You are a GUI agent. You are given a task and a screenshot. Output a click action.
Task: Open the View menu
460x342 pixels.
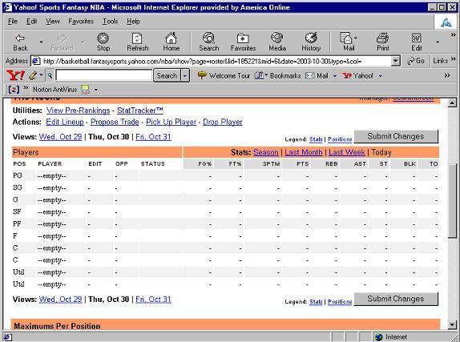[53, 22]
